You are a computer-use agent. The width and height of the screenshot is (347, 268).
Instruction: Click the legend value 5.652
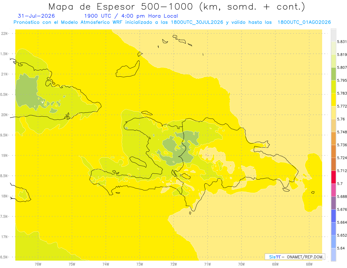pos(342,235)
